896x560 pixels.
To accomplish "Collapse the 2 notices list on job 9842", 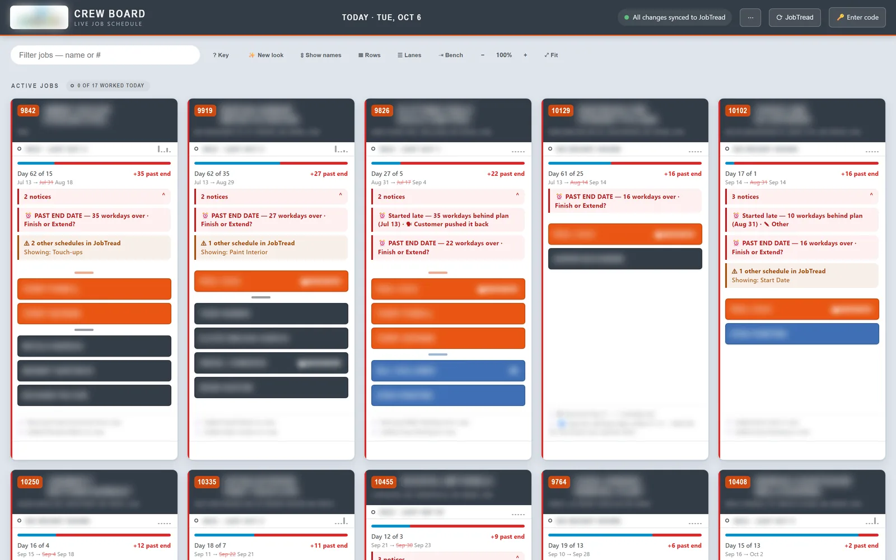I will (94, 197).
